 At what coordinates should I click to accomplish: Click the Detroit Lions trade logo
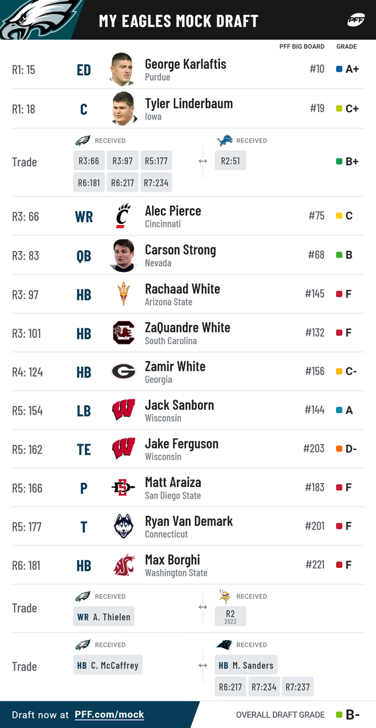(x=225, y=141)
